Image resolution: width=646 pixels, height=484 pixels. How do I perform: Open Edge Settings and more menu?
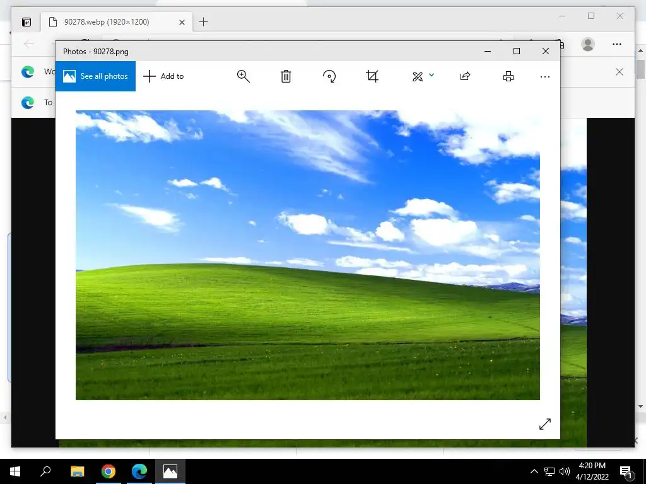(617, 44)
